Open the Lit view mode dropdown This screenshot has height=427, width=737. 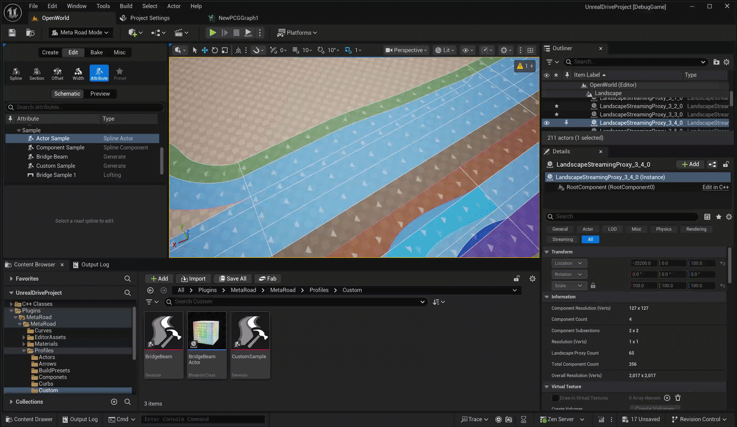tap(445, 50)
